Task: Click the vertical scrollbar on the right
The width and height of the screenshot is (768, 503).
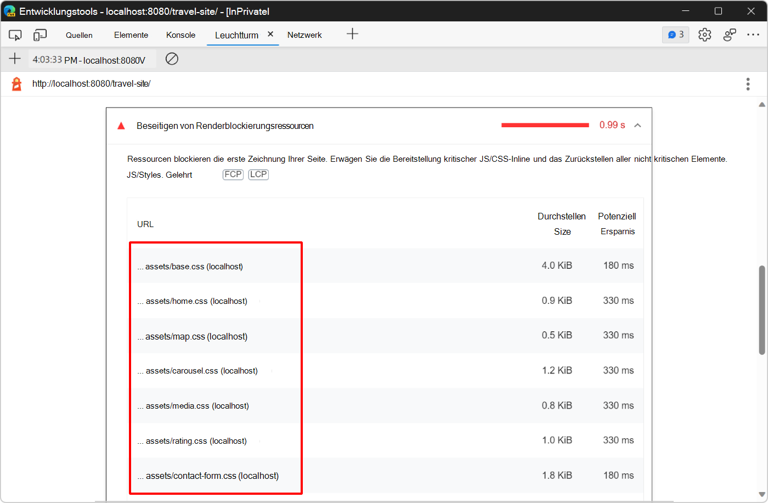Action: [x=762, y=307]
